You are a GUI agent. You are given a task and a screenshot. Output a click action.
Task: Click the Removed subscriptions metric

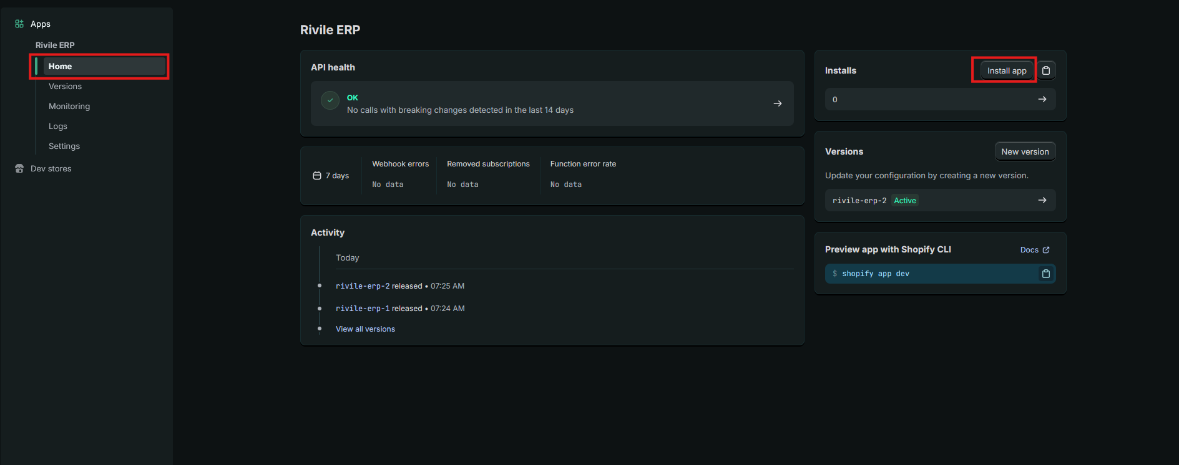coord(488,174)
